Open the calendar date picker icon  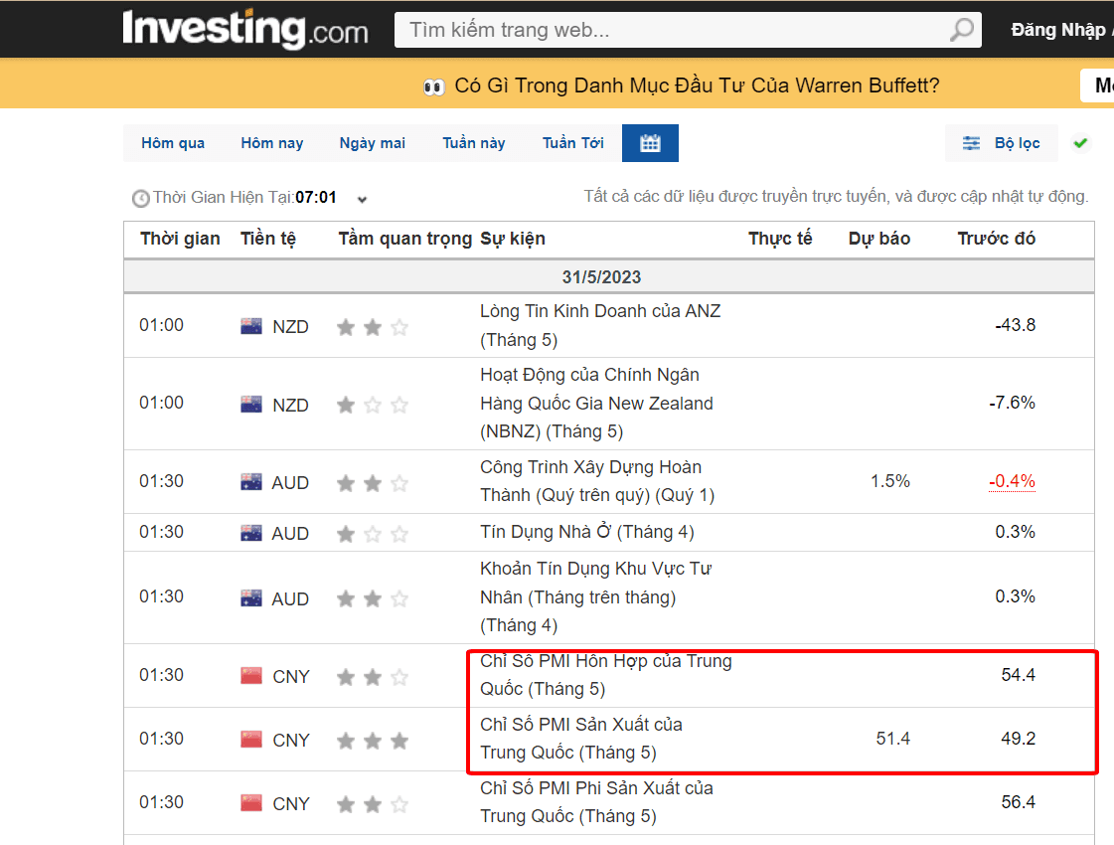[650, 143]
